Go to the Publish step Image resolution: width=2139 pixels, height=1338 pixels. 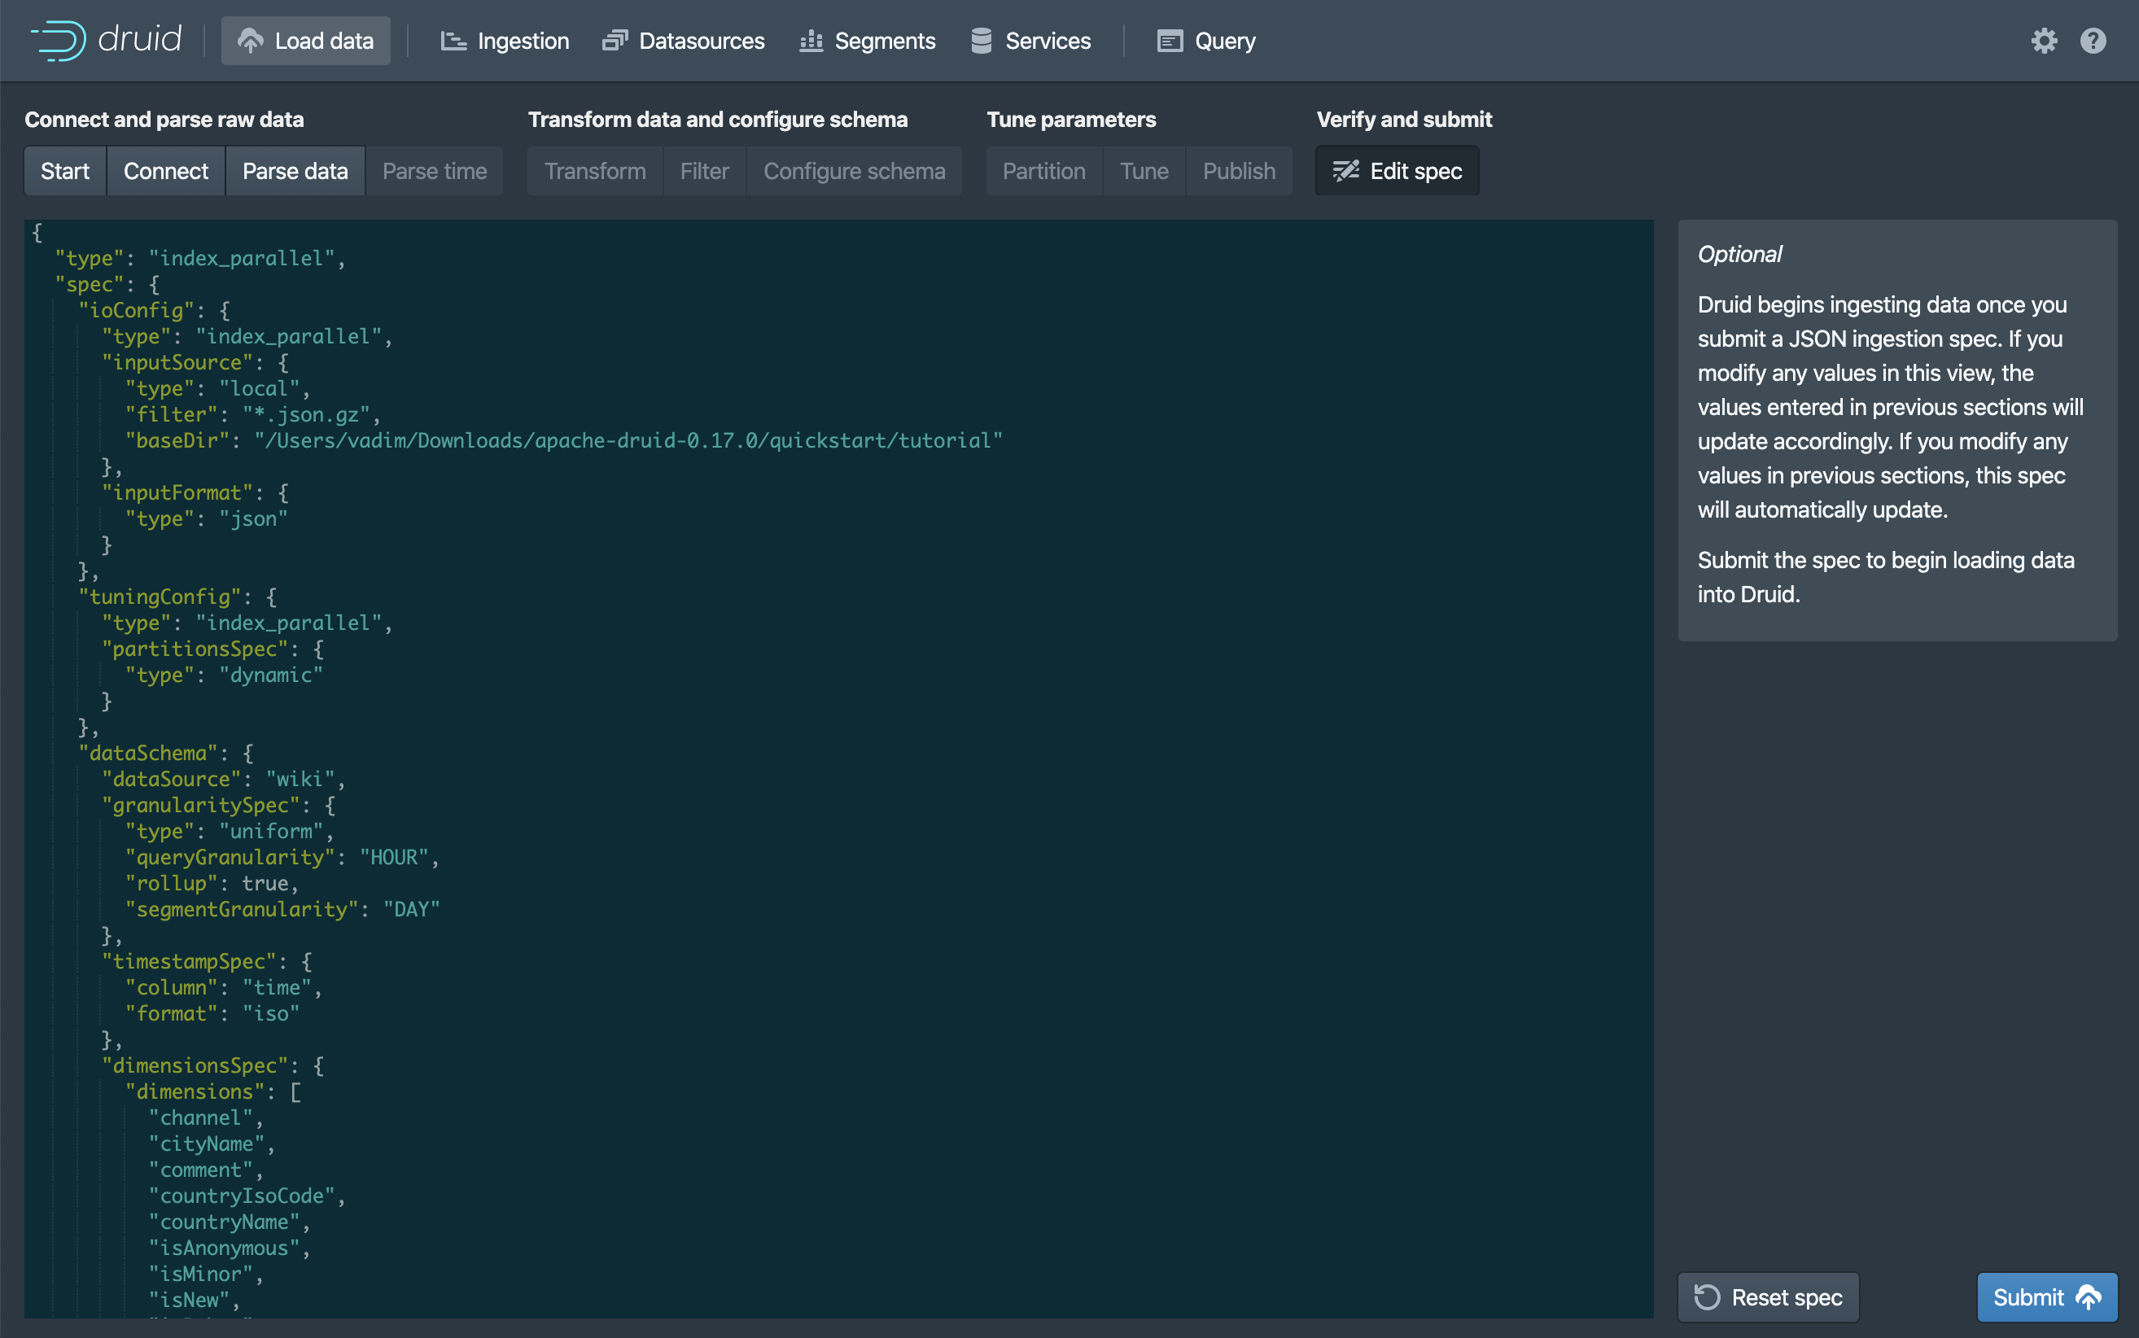point(1238,171)
